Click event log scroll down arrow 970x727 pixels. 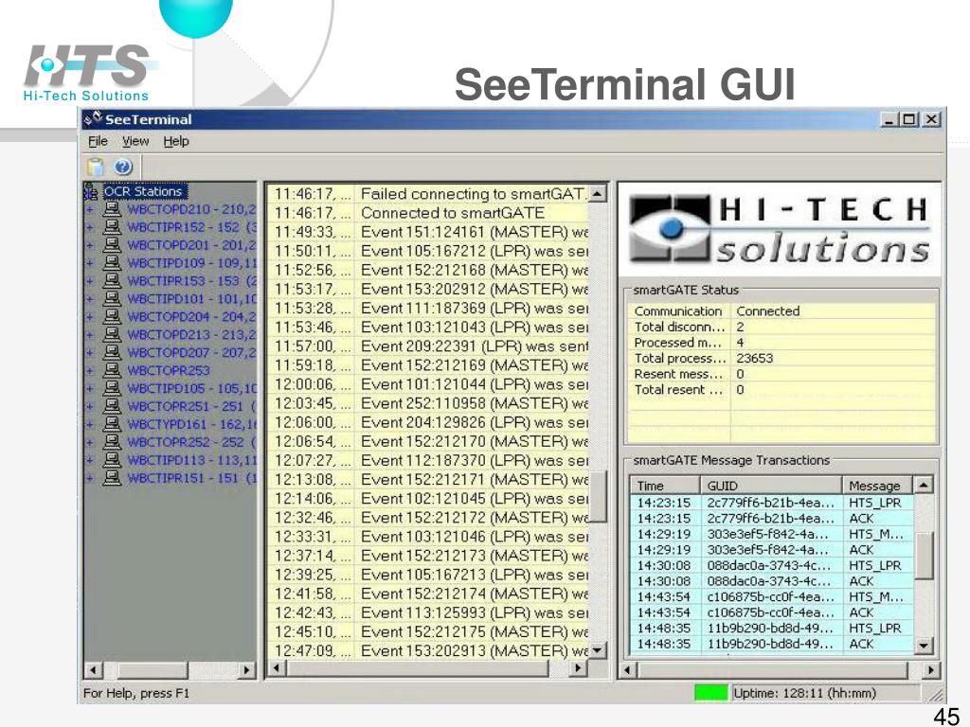pyautogui.click(x=597, y=650)
